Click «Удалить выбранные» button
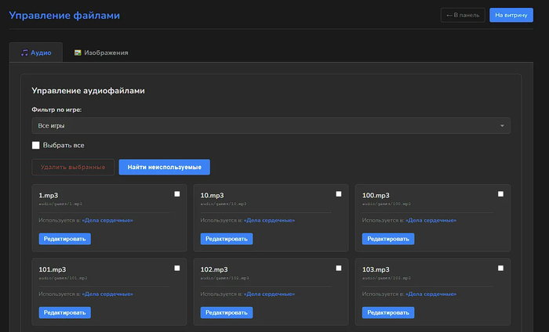This screenshot has height=332, width=549. [x=72, y=167]
